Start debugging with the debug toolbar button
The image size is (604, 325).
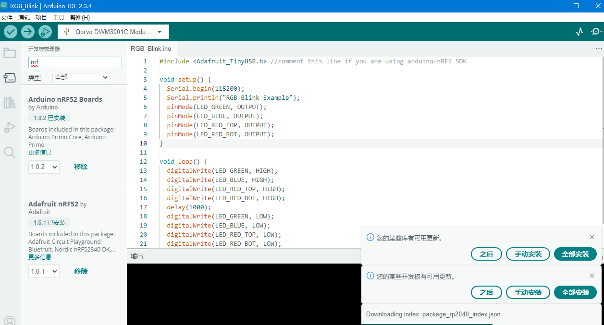45,32
